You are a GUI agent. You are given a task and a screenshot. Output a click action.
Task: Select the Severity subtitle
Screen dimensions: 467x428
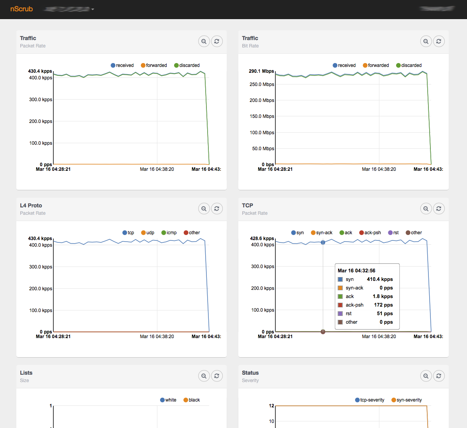[x=250, y=381]
